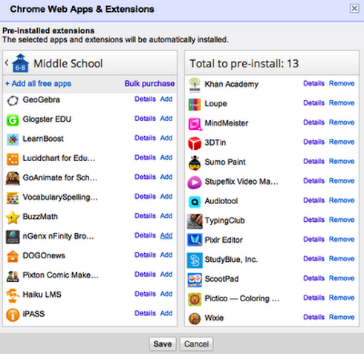364x354 pixels.
Task: Save the pre-installed extensions selection
Action: point(163,344)
